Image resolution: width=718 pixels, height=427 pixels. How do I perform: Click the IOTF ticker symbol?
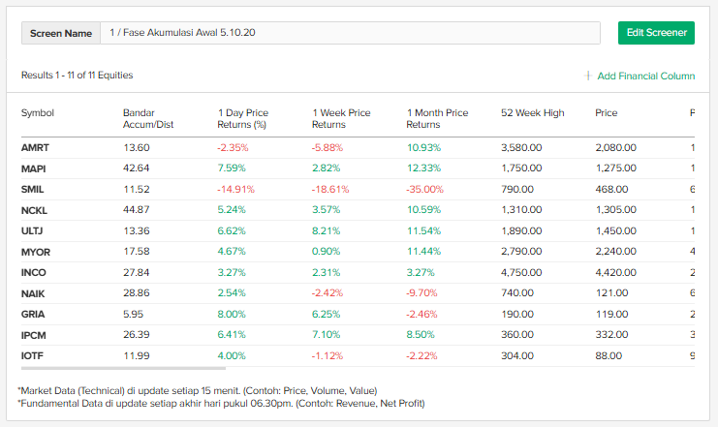tap(33, 355)
